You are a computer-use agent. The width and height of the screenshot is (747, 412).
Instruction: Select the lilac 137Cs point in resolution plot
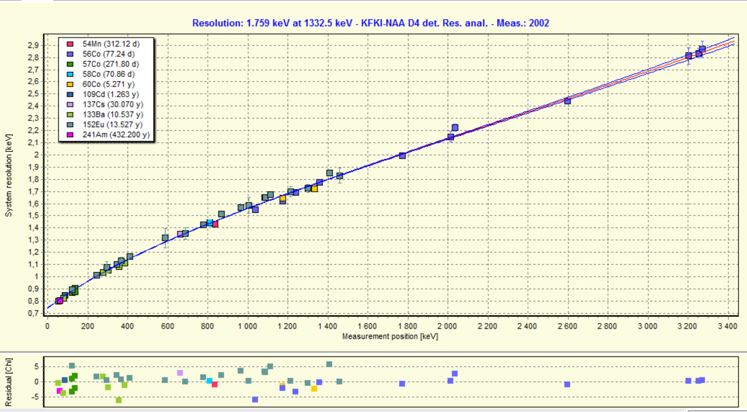coord(180,234)
